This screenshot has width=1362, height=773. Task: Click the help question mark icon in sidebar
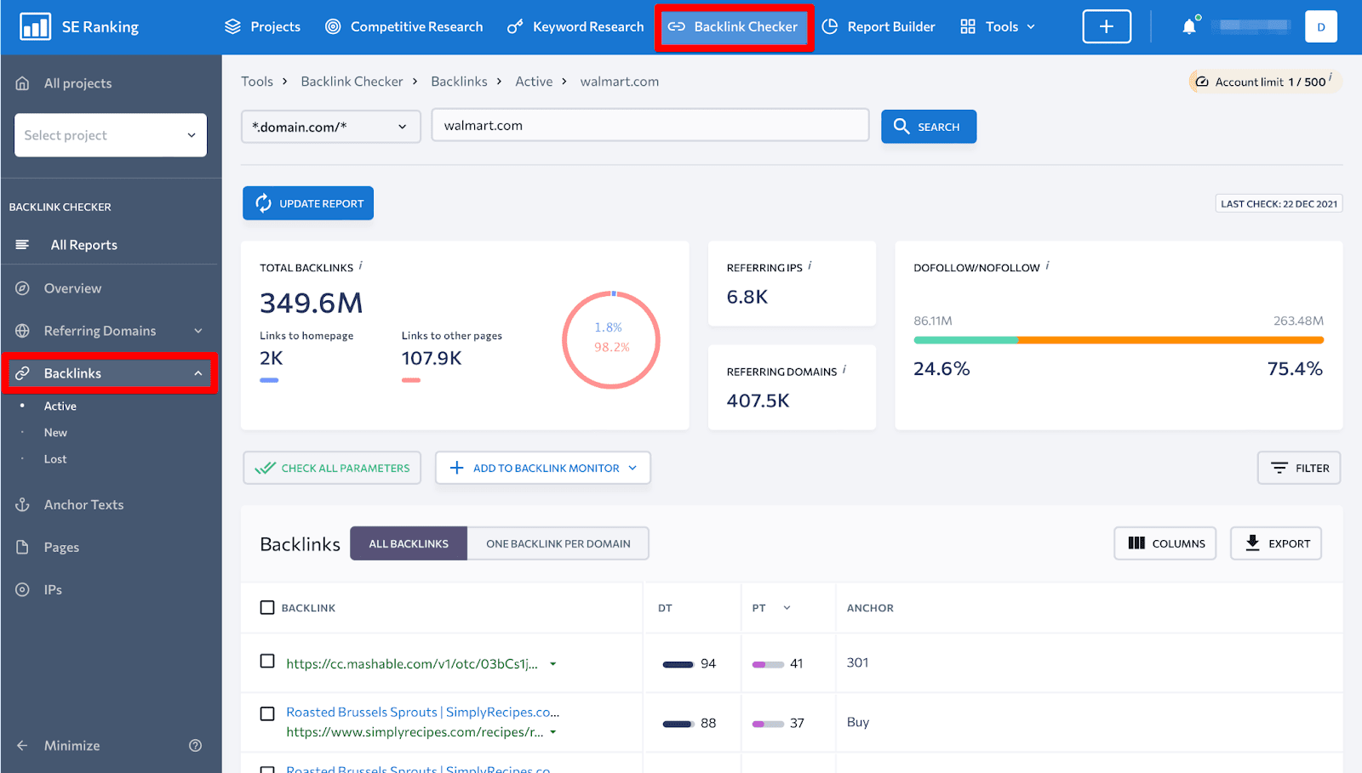(x=195, y=746)
